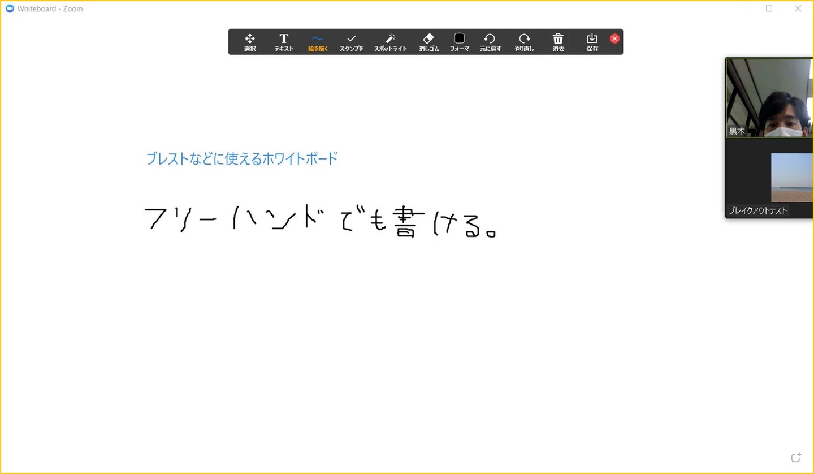
Task: Open the フォーマ format color swatch
Action: [x=460, y=42]
